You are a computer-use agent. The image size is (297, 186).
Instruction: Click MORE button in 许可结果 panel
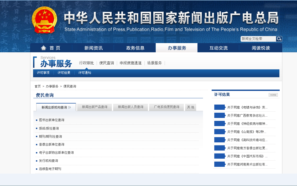coord(273,95)
